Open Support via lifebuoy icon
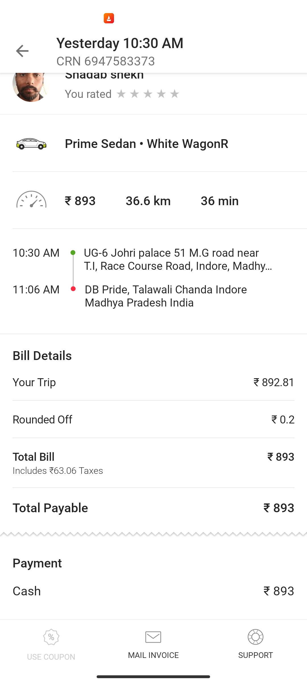The height and width of the screenshot is (683, 307). [x=255, y=637]
